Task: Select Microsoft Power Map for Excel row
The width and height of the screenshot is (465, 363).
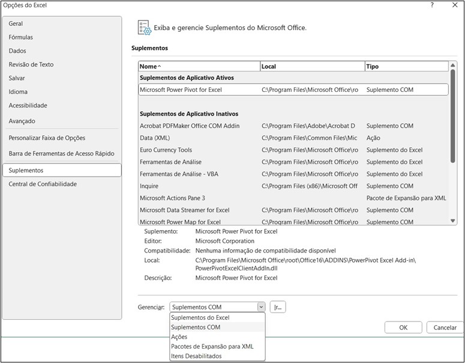Action: click(x=293, y=222)
